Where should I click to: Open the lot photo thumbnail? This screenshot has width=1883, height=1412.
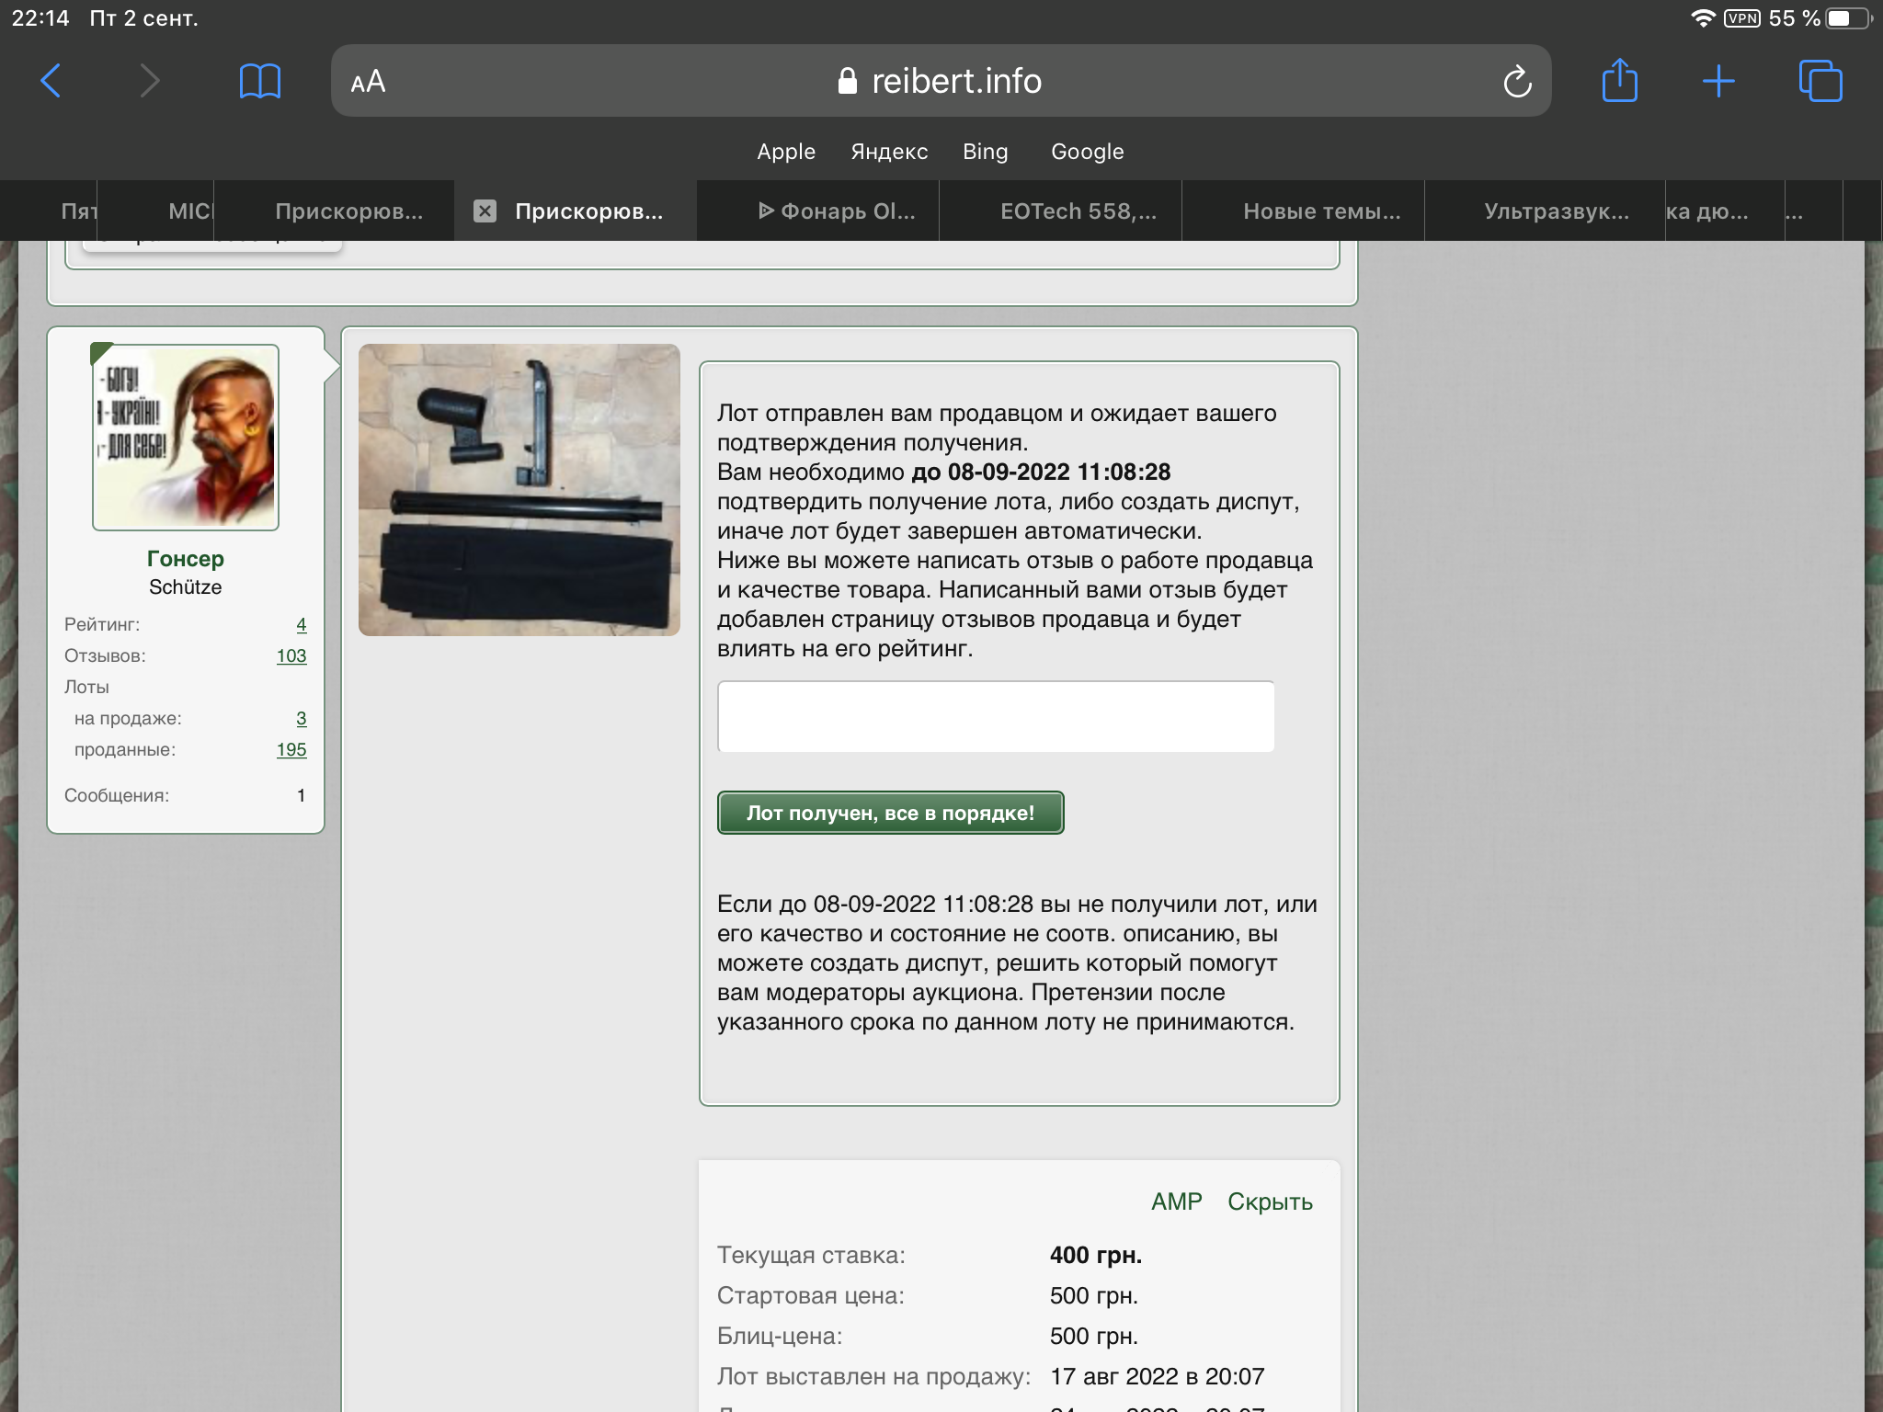tap(519, 489)
